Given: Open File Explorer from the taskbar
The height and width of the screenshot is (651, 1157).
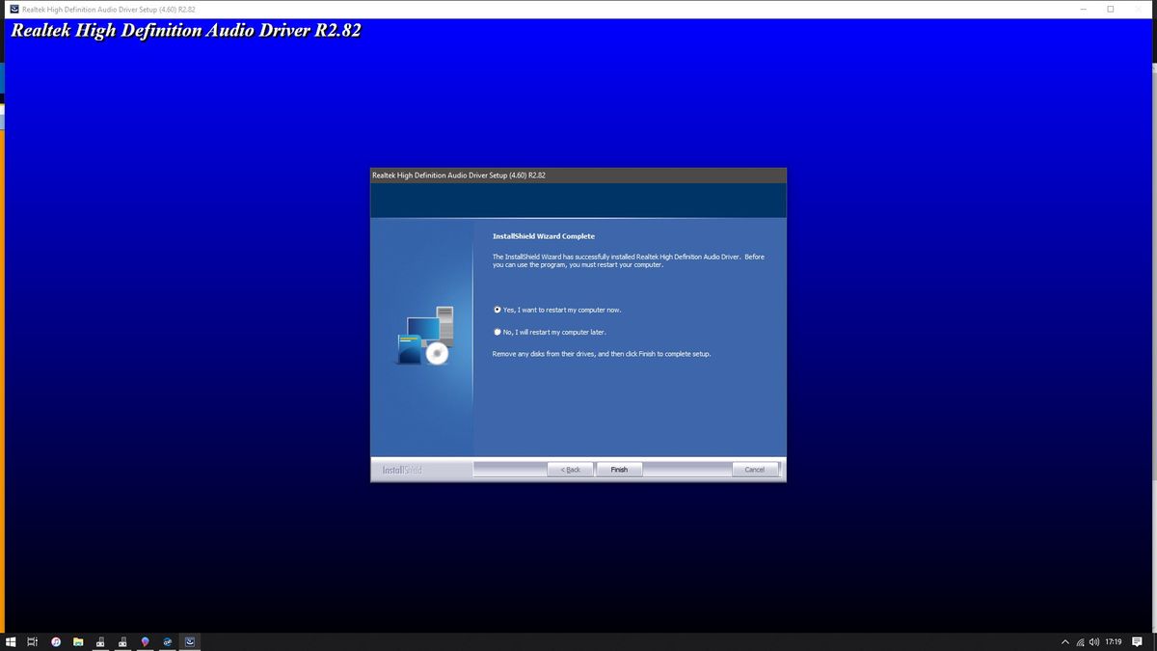Looking at the screenshot, I should click(78, 641).
